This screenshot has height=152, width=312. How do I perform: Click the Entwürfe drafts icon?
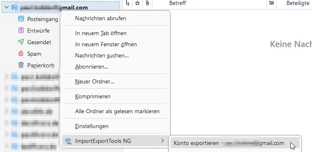click(21, 31)
